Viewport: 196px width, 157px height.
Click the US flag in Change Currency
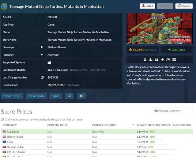156,111
